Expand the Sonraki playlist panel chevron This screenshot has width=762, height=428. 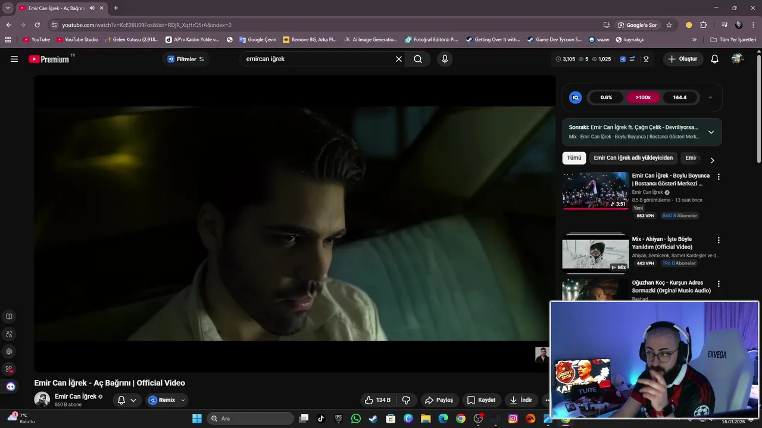coord(711,132)
